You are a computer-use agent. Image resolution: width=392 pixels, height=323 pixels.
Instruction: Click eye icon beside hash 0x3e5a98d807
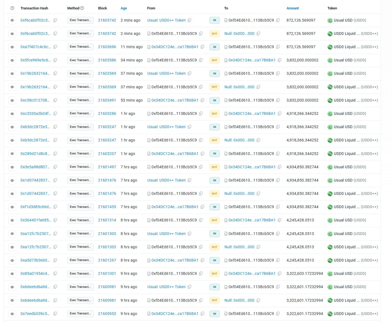pos(12,167)
